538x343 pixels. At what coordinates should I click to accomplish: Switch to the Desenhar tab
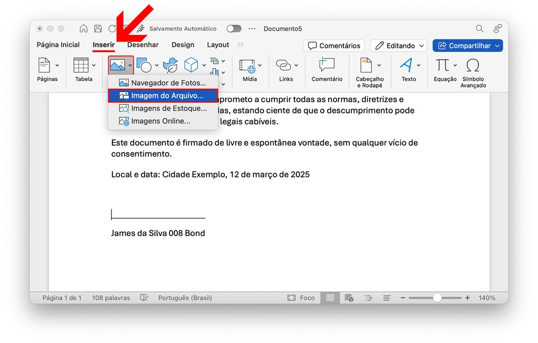(143, 45)
